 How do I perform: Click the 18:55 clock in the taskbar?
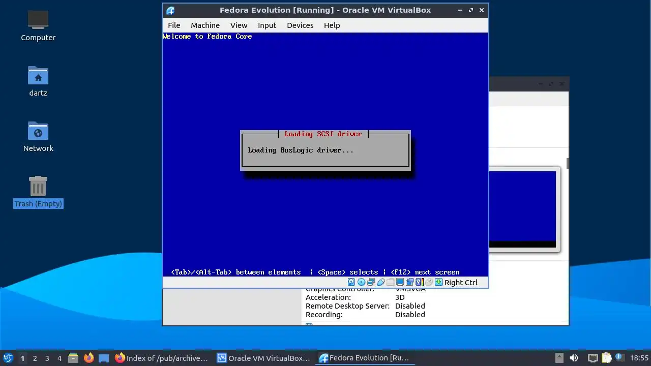[x=639, y=358]
